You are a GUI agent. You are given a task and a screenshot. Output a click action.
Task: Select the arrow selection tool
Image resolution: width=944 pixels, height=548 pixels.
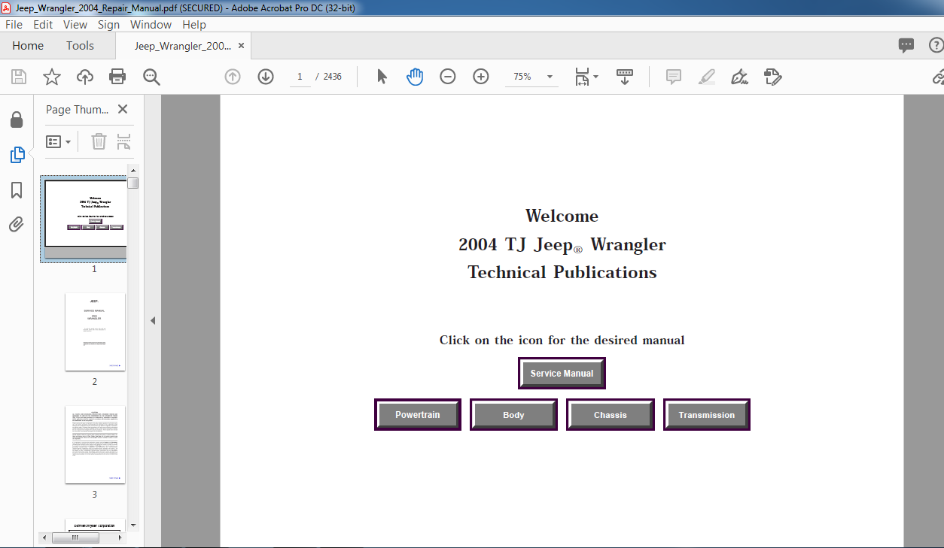coord(382,77)
